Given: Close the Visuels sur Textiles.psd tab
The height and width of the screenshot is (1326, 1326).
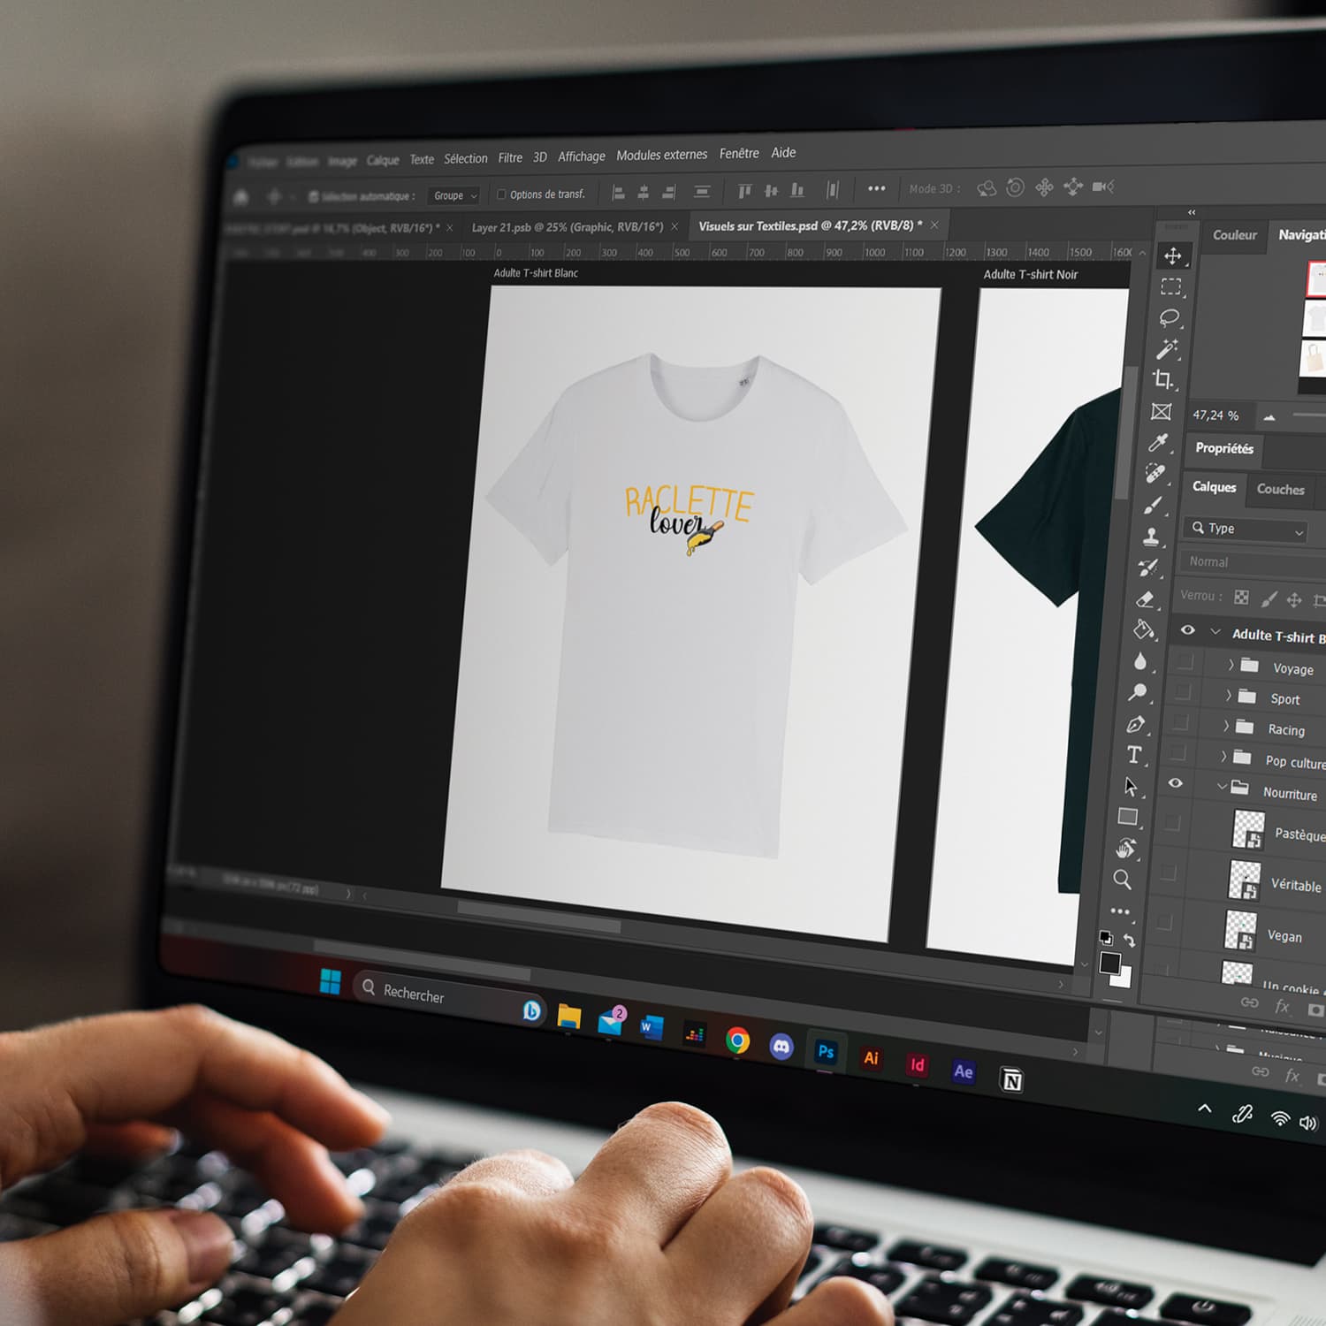Looking at the screenshot, I should pyautogui.click(x=934, y=225).
